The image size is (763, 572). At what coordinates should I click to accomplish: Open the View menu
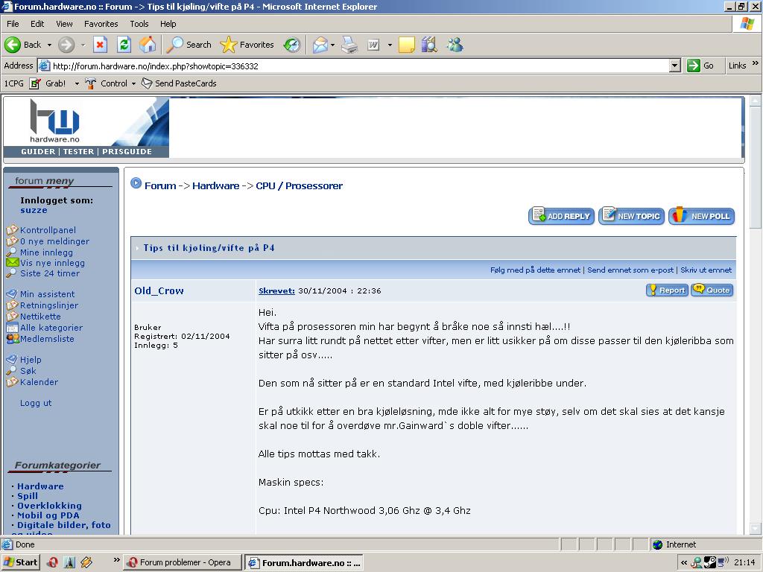pos(64,24)
